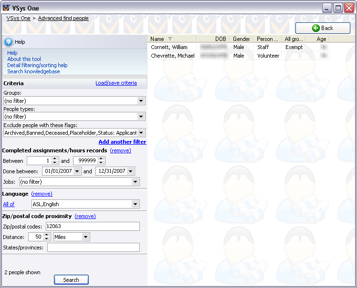The height and width of the screenshot is (288, 357).
Task: Open the 12/31/2007 end date picker
Action: [130, 171]
